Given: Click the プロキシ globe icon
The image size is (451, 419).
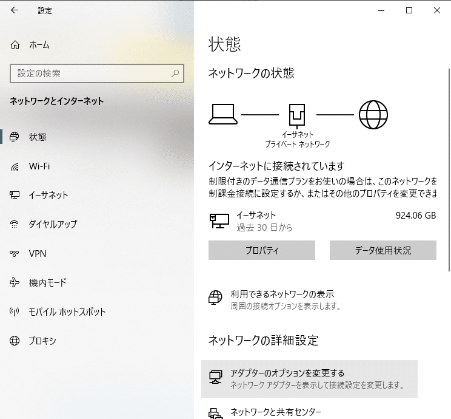Looking at the screenshot, I should click(x=15, y=341).
